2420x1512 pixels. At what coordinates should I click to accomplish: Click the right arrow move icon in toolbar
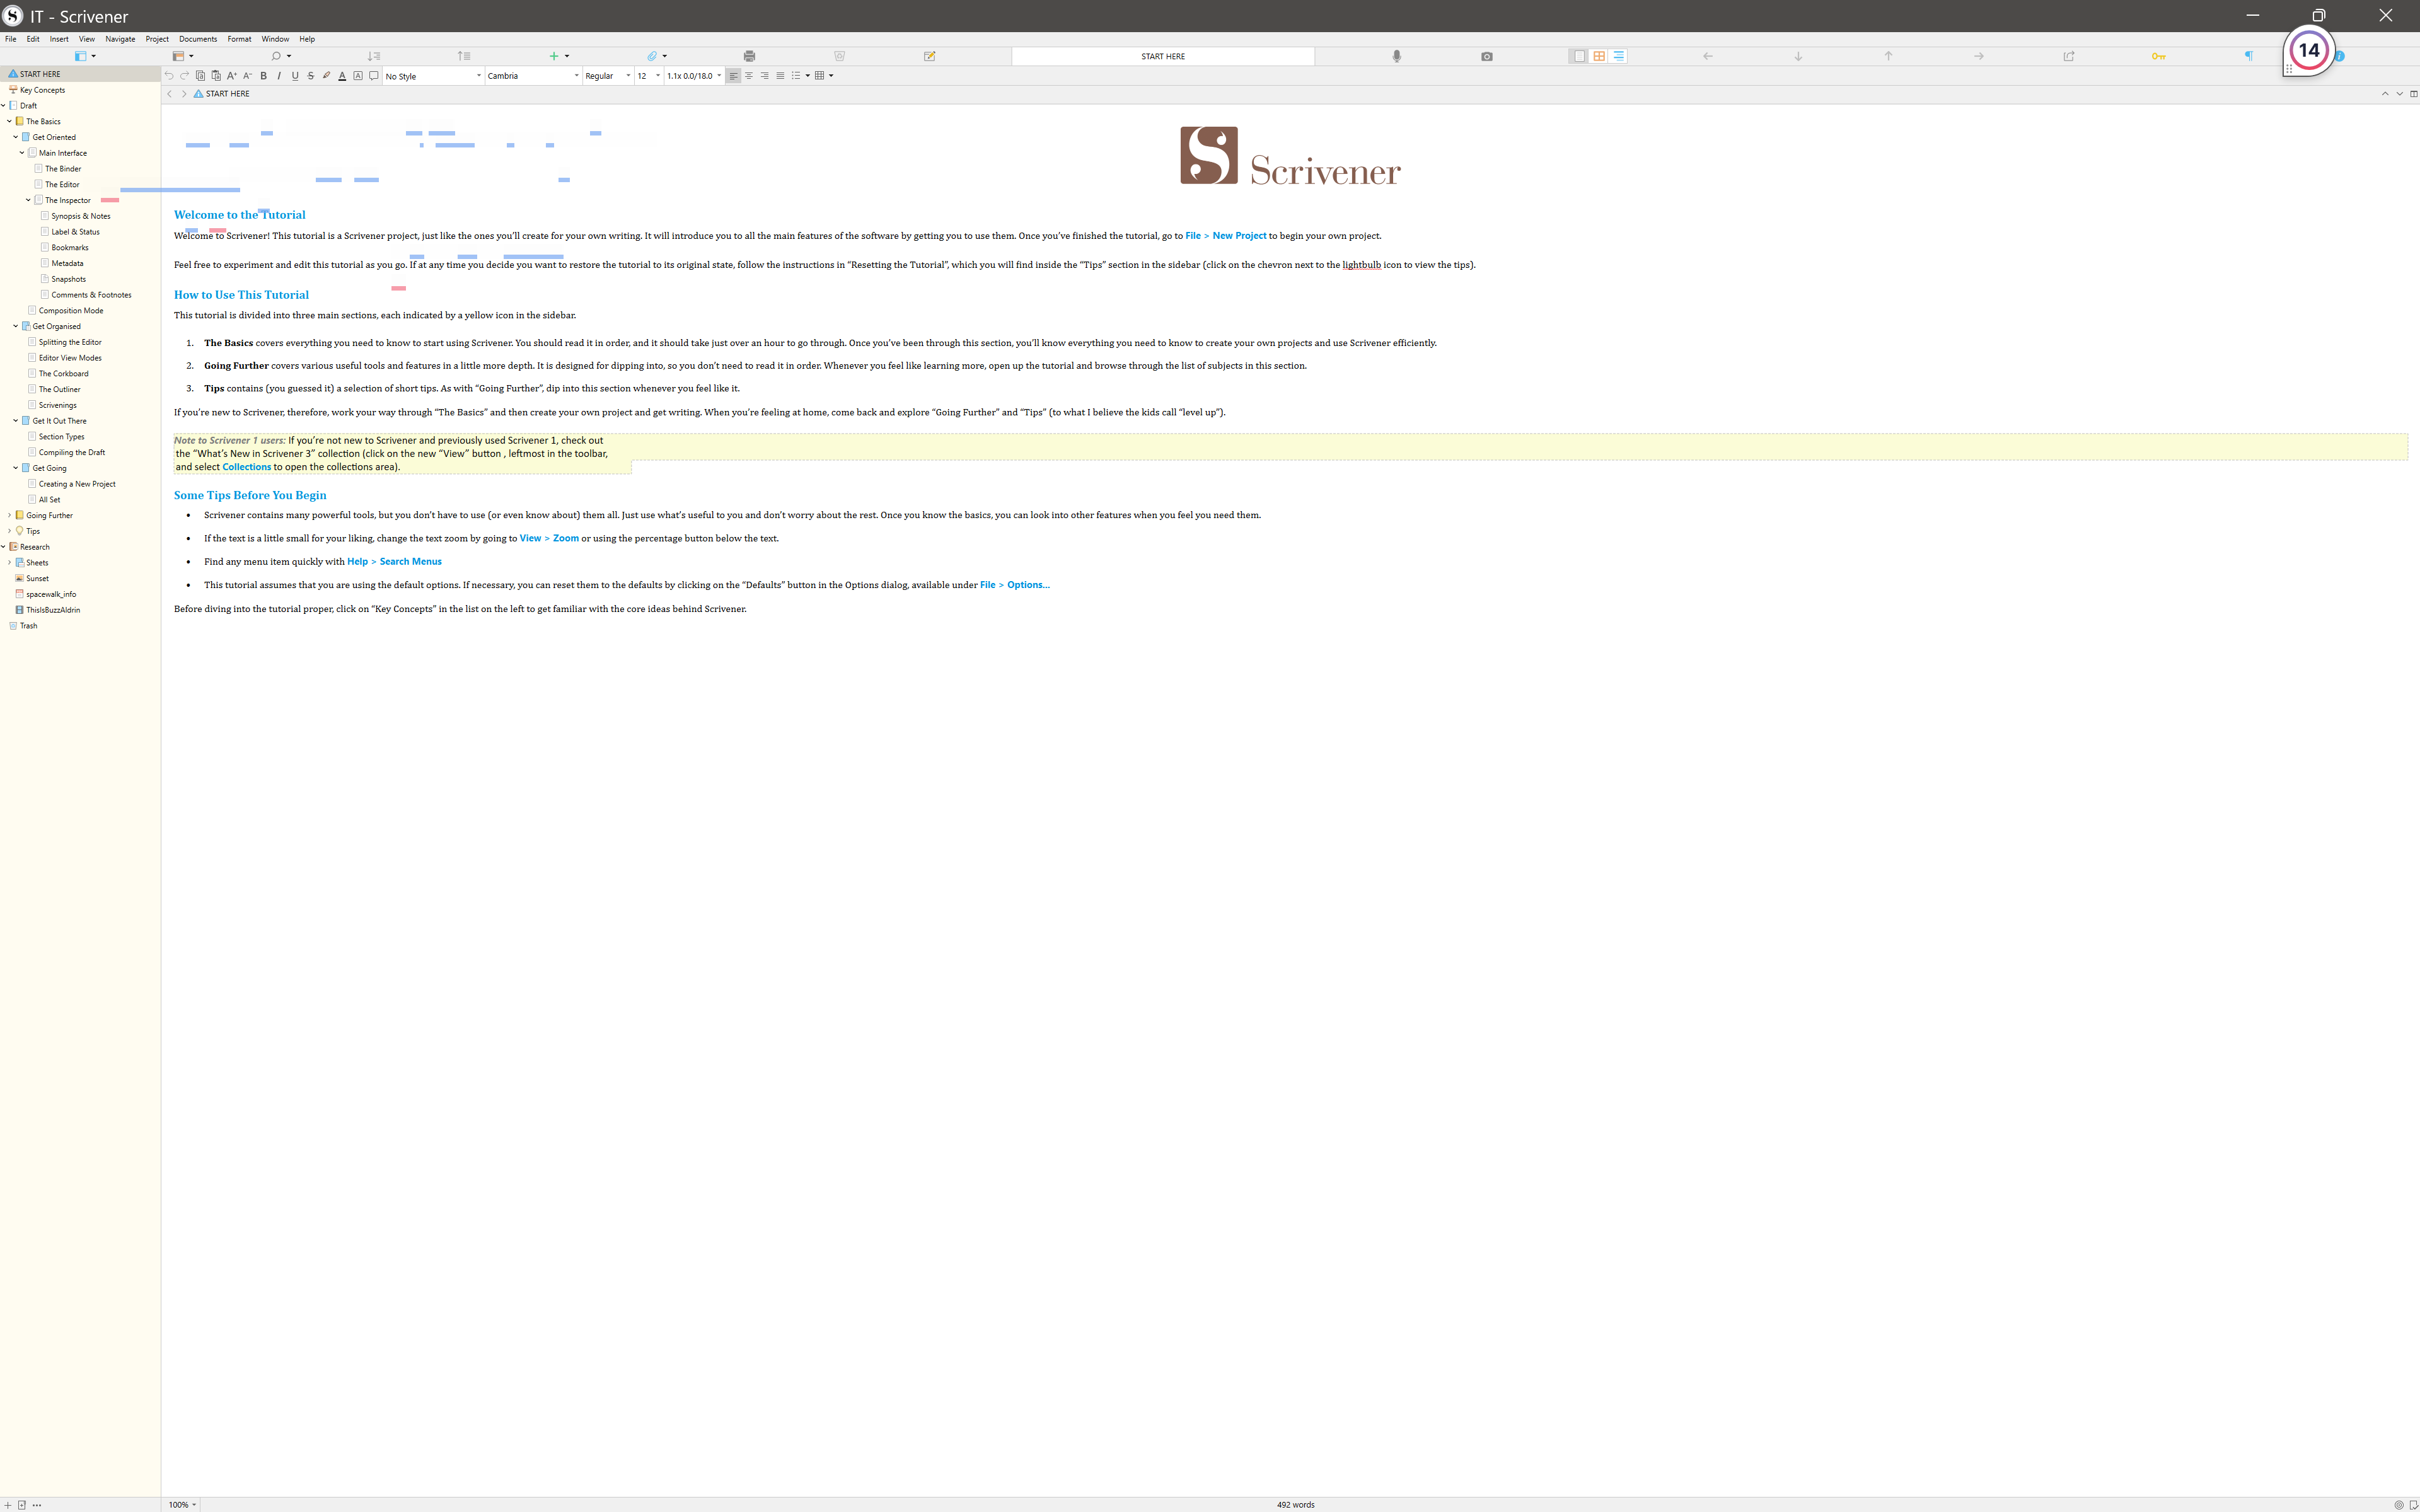pos(1978,56)
